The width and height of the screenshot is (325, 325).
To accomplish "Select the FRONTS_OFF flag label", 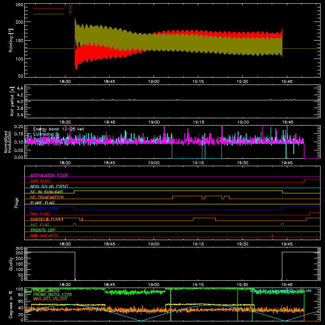I will 43,230.
